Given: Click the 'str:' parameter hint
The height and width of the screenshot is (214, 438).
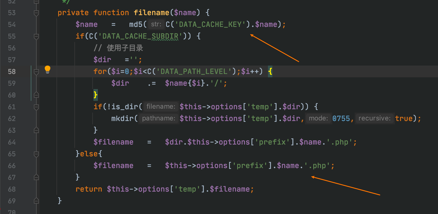Looking at the screenshot, I should [x=156, y=25].
